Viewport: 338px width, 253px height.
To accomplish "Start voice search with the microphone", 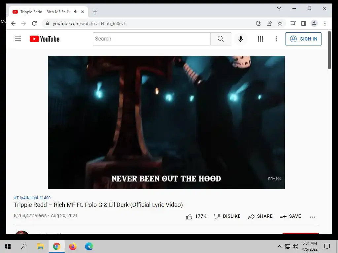I will [x=241, y=39].
